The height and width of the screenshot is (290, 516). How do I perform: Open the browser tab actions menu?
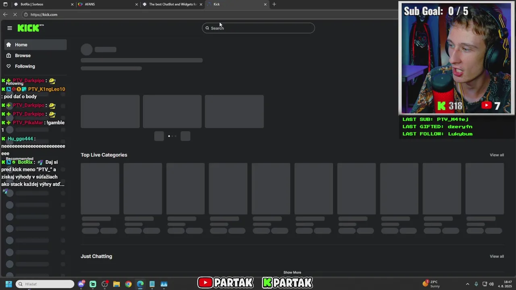point(5,4)
